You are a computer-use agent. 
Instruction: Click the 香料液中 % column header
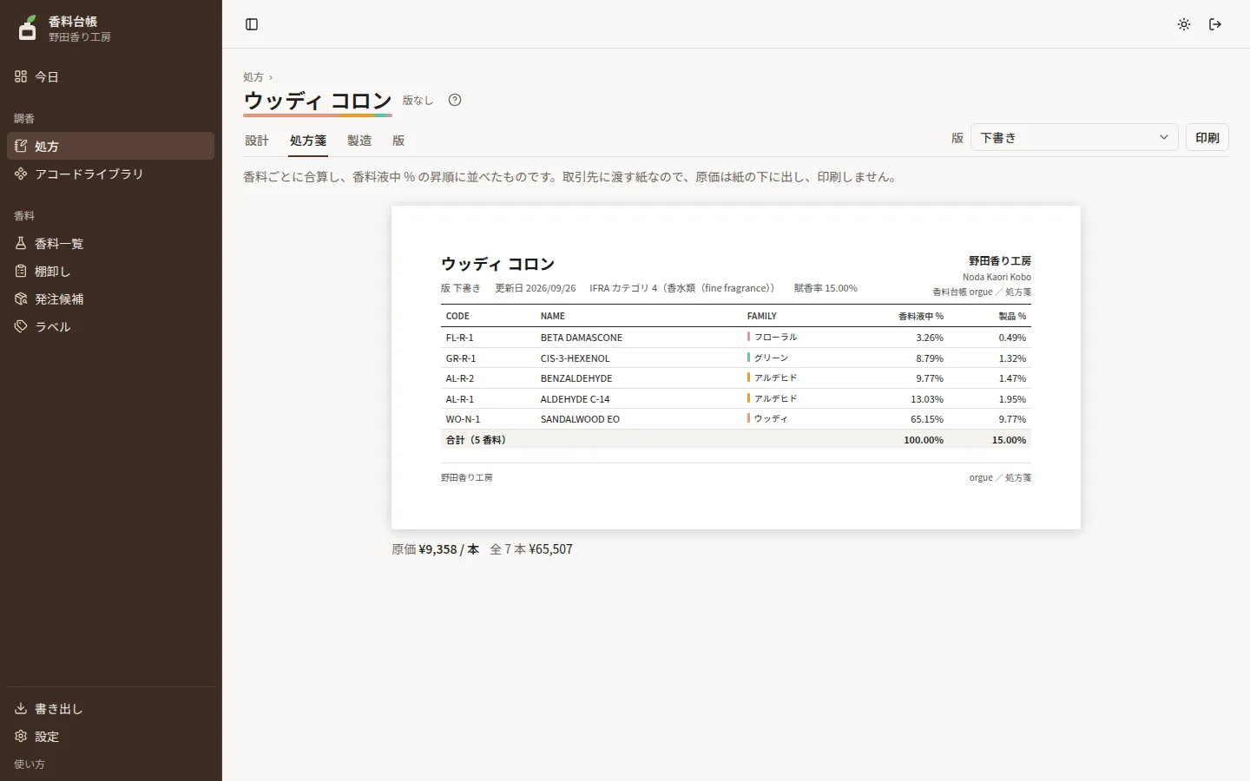click(921, 316)
